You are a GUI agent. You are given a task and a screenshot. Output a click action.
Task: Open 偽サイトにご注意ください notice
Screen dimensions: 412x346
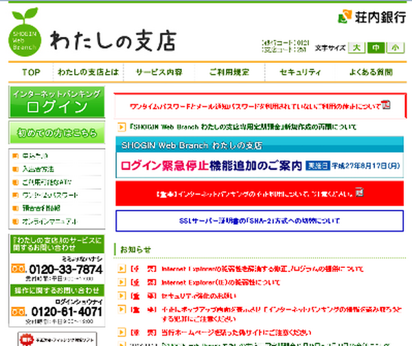(x=236, y=332)
